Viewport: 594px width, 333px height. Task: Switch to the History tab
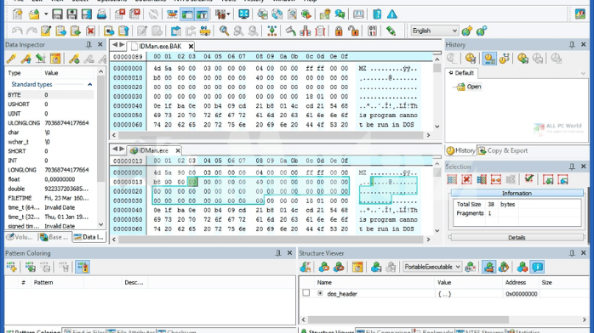point(460,150)
